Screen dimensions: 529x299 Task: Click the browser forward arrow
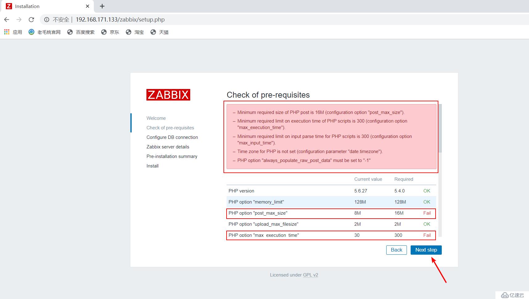[x=19, y=19]
